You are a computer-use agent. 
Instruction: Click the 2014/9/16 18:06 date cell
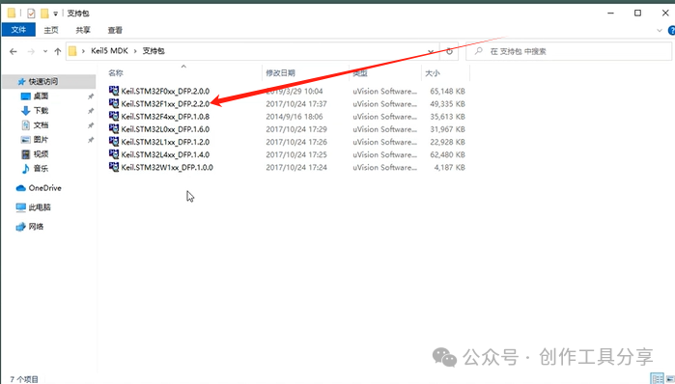tap(294, 117)
